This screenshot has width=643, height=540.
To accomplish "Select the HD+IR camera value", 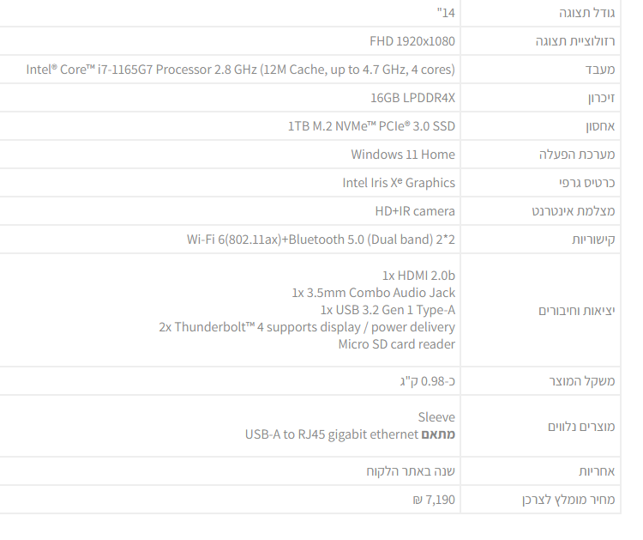I will point(415,211).
